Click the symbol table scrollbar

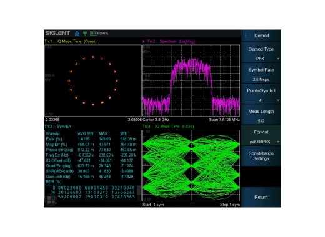coord(139,192)
